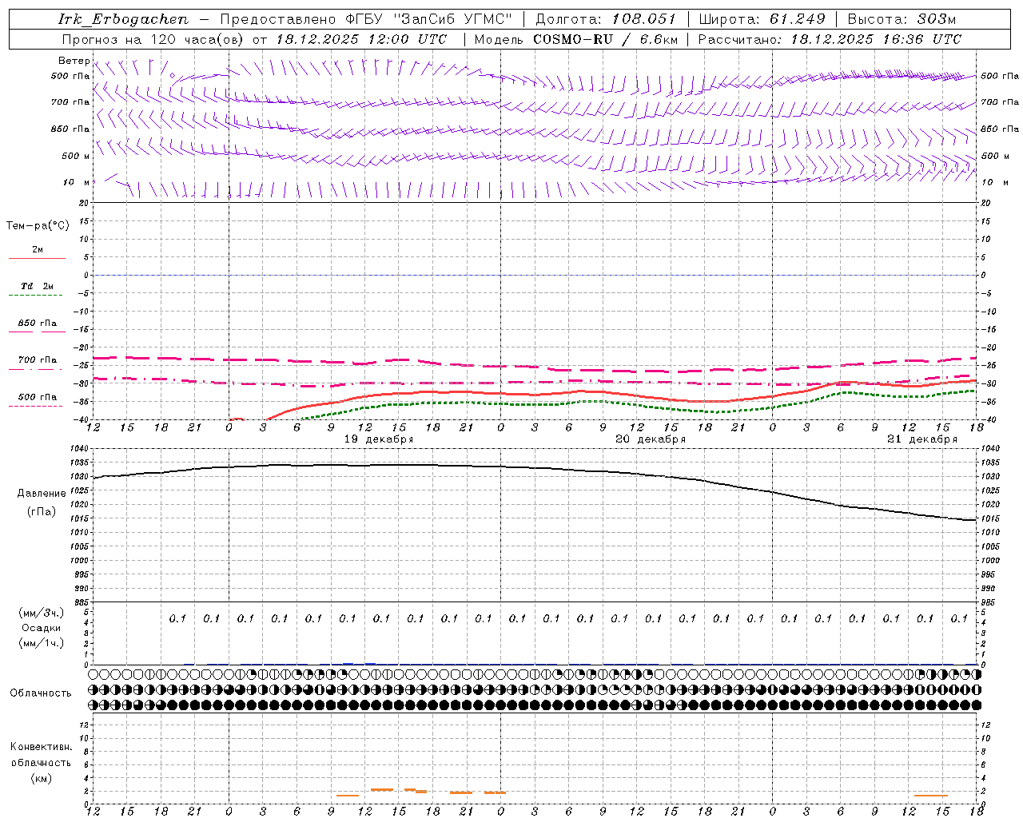Click the Давление pressure label
This screenshot has width=1023, height=818.
(42, 494)
